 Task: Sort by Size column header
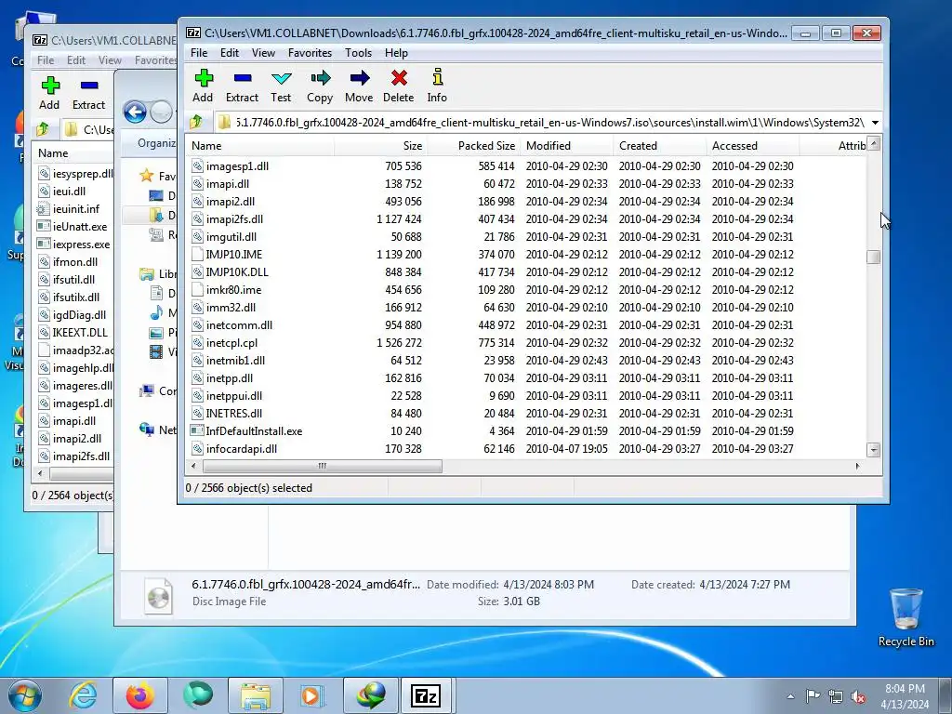coord(380,146)
